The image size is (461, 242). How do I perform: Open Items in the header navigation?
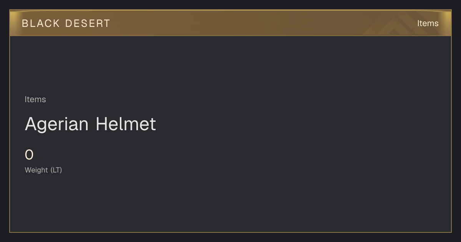click(428, 23)
